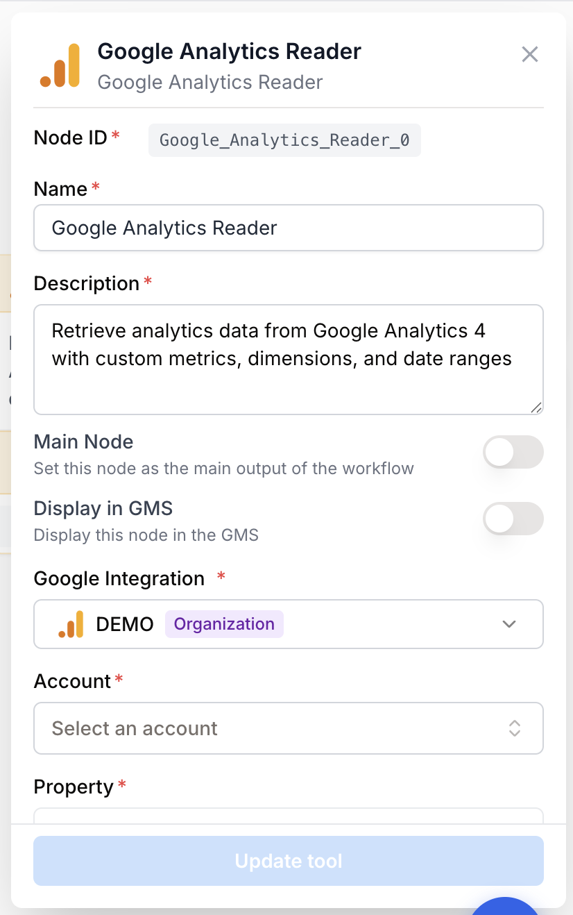
Task: Click the chevron arrow in Google Integration field
Action: [x=509, y=624]
